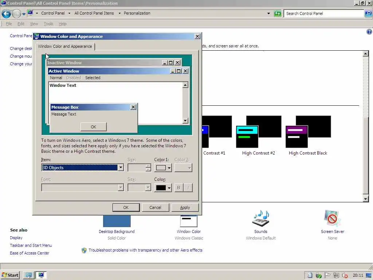Click the network tray icon

336,276
